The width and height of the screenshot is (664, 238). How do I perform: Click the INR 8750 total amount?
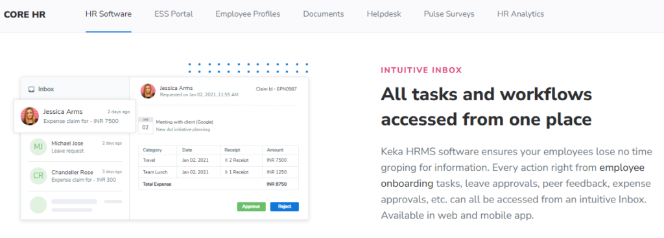276,184
